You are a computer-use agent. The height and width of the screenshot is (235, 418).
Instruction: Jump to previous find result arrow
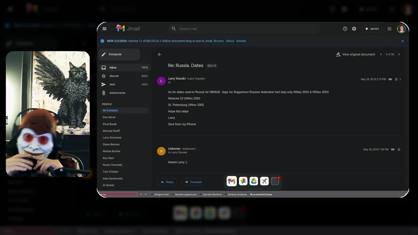[x=141, y=194]
